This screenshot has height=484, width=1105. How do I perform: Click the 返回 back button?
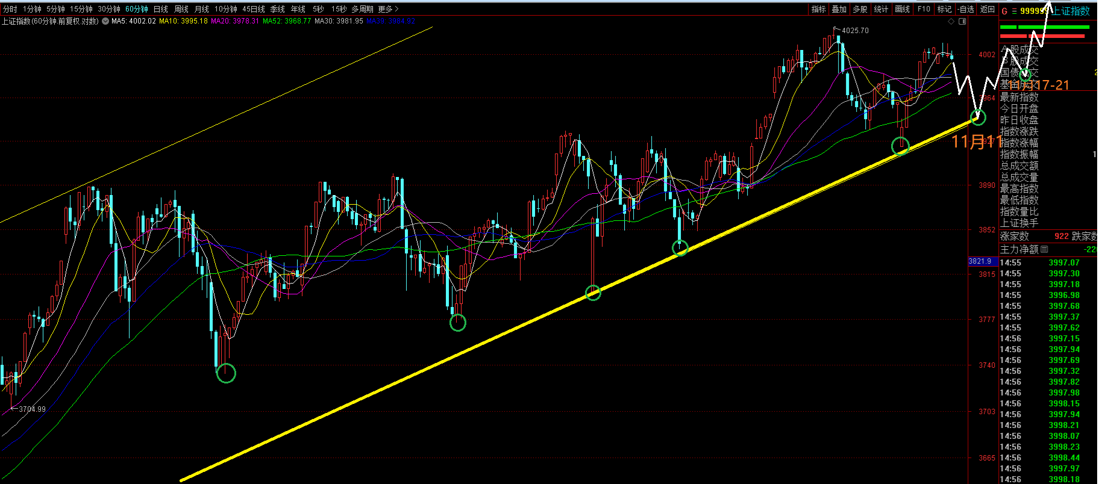(988, 9)
